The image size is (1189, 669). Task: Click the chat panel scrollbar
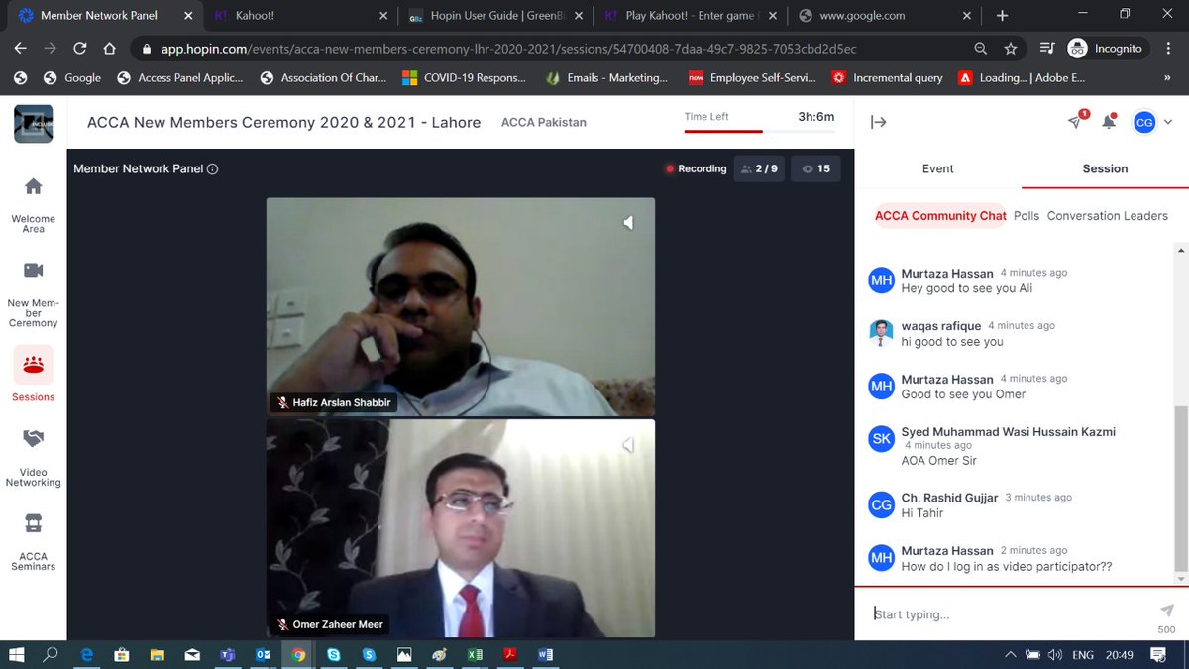coord(1180,488)
